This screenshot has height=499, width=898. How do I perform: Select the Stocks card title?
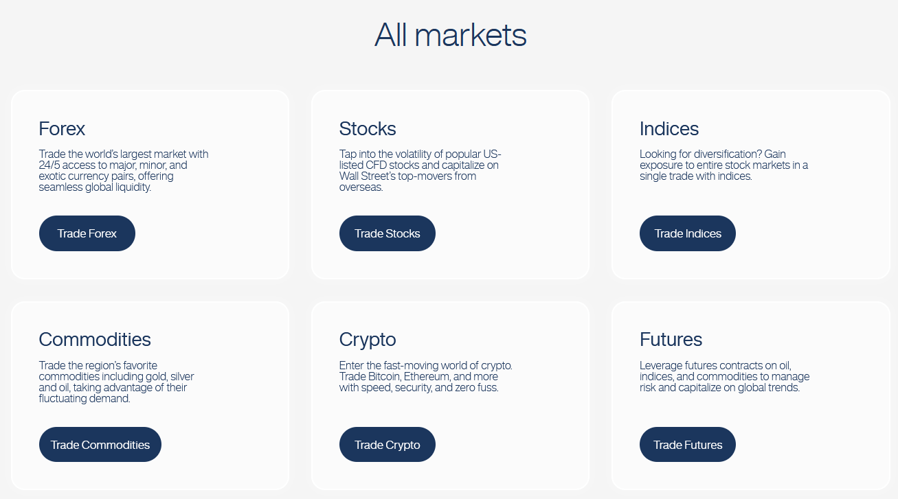pyautogui.click(x=368, y=129)
